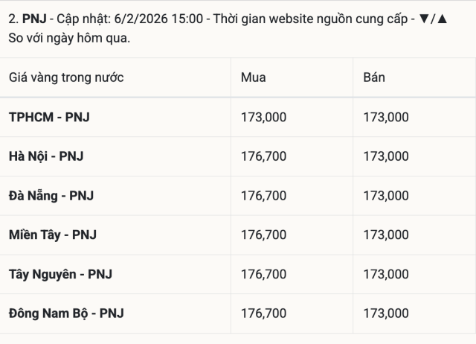Click the Bán price for Đông Nam Bộ - PNJ
The width and height of the screenshot is (476, 344).
pos(385,313)
